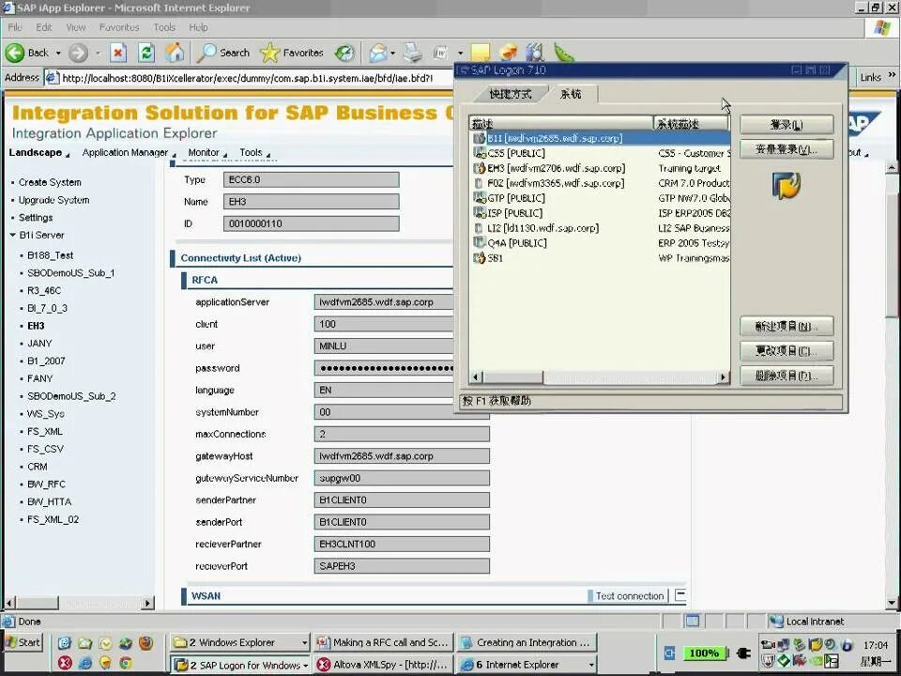Open the Forward button dropdown arrow
The height and width of the screenshot is (676, 901).
pyautogui.click(x=98, y=53)
